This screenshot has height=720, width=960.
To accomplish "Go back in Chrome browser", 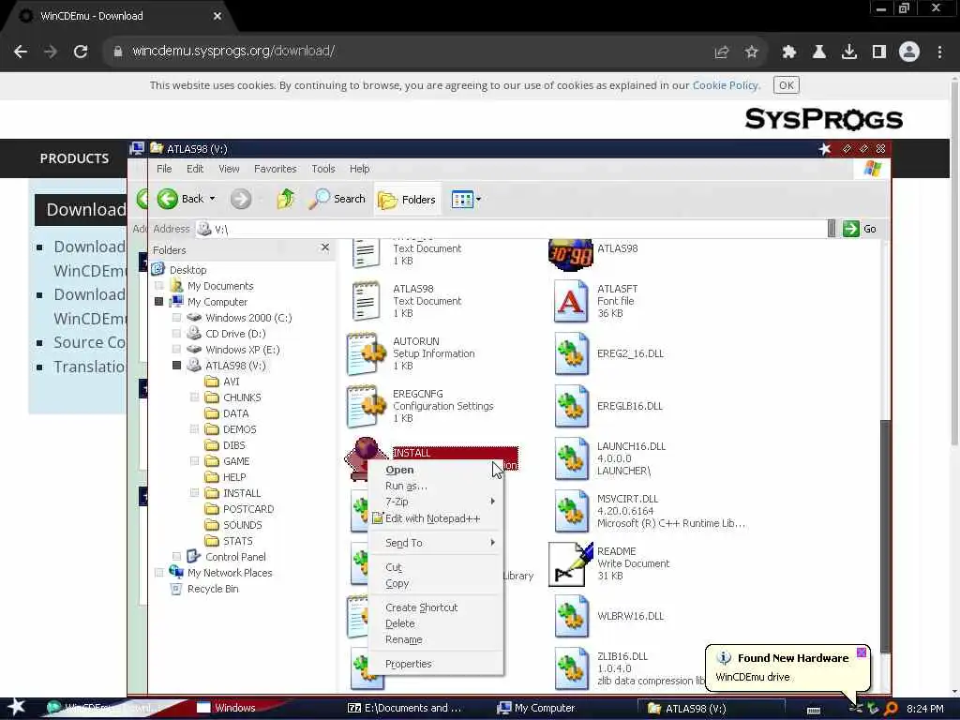I will click(x=21, y=52).
